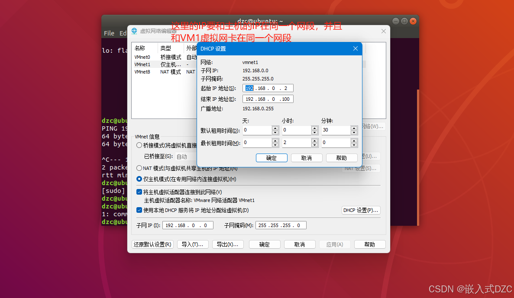The width and height of the screenshot is (514, 298).
Task: Close the DHCP settings dialog with X
Action: 356,48
